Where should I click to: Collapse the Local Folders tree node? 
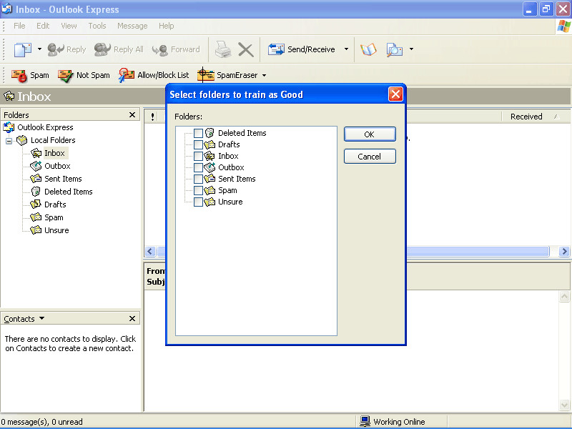pos(9,140)
